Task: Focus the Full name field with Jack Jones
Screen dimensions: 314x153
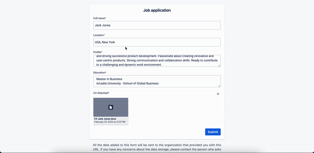Action: [157, 25]
